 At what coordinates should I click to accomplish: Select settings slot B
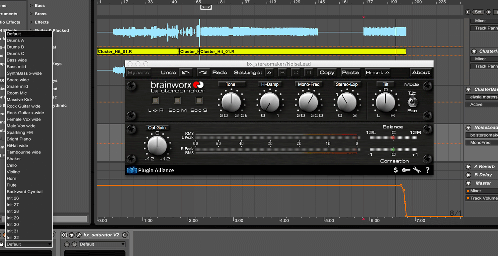[x=282, y=72]
